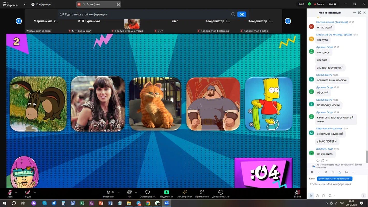Screen dimensions: 368x207
Task: Open the emoji picker in chat
Action: point(317,196)
